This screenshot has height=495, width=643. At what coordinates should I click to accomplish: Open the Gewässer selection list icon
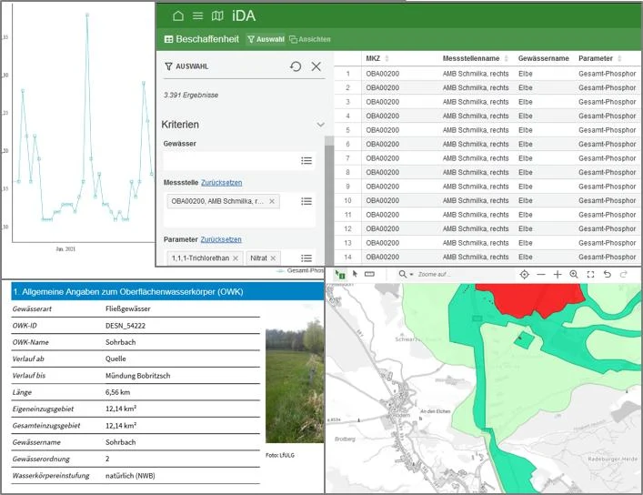[x=306, y=160]
